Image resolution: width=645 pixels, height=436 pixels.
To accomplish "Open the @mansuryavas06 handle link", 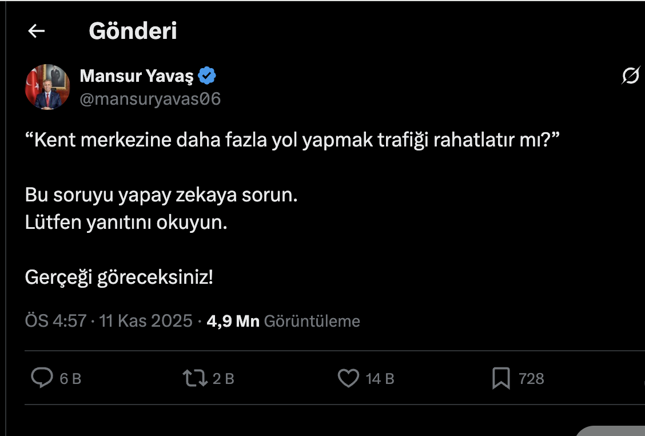I will 150,99.
